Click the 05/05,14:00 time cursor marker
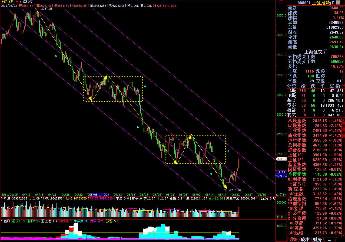Image resolution: width=345 pixels, height=242 pixels. 99,195
